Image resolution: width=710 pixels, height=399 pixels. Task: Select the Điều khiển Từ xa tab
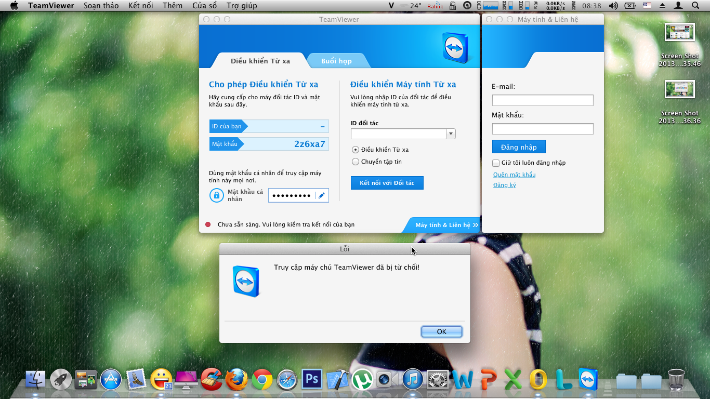click(260, 61)
